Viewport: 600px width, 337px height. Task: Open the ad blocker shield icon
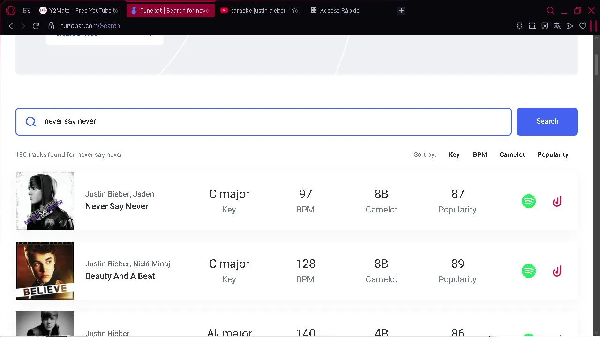tap(545, 26)
